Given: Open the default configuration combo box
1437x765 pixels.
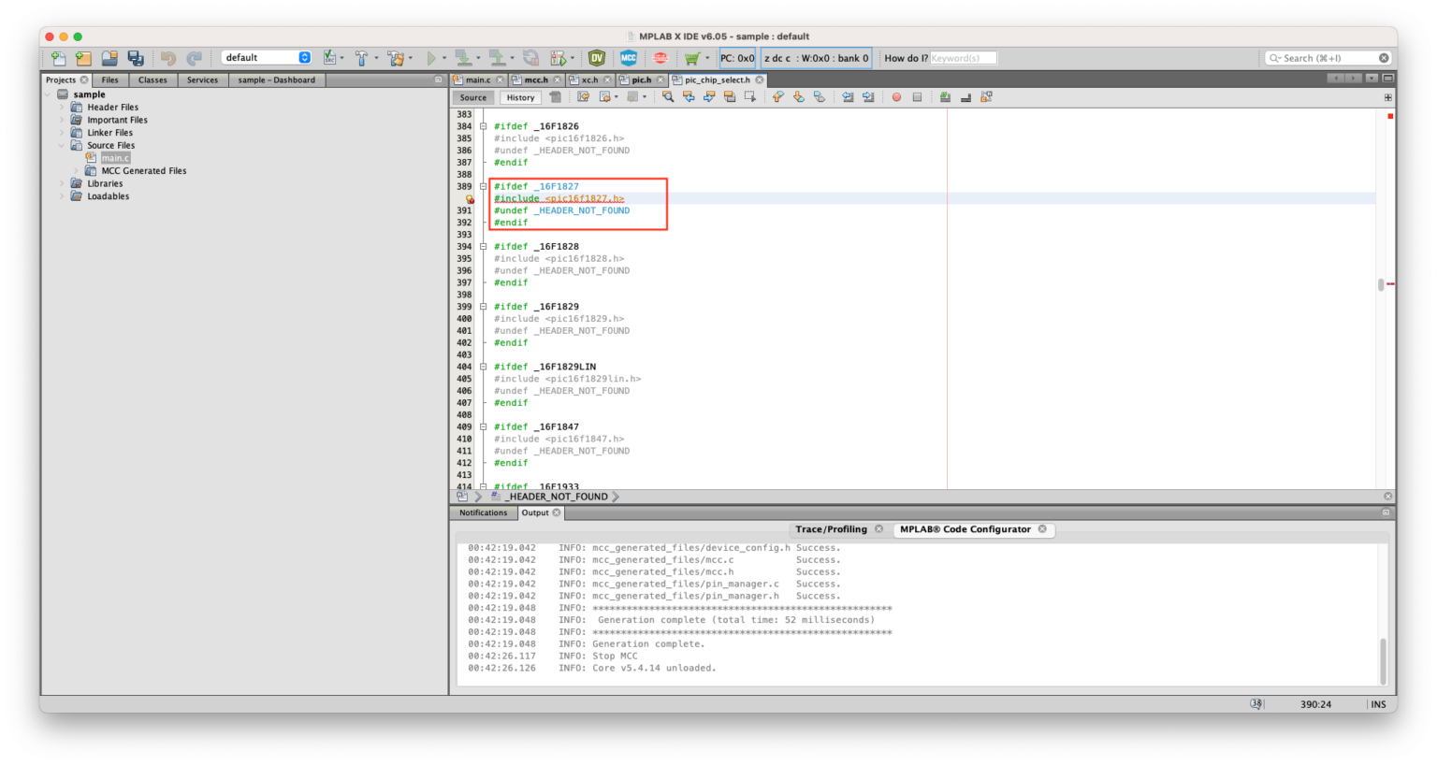Looking at the screenshot, I should [267, 58].
